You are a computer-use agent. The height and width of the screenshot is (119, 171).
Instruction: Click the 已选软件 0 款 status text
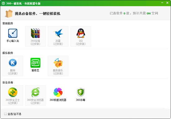tap(119, 13)
